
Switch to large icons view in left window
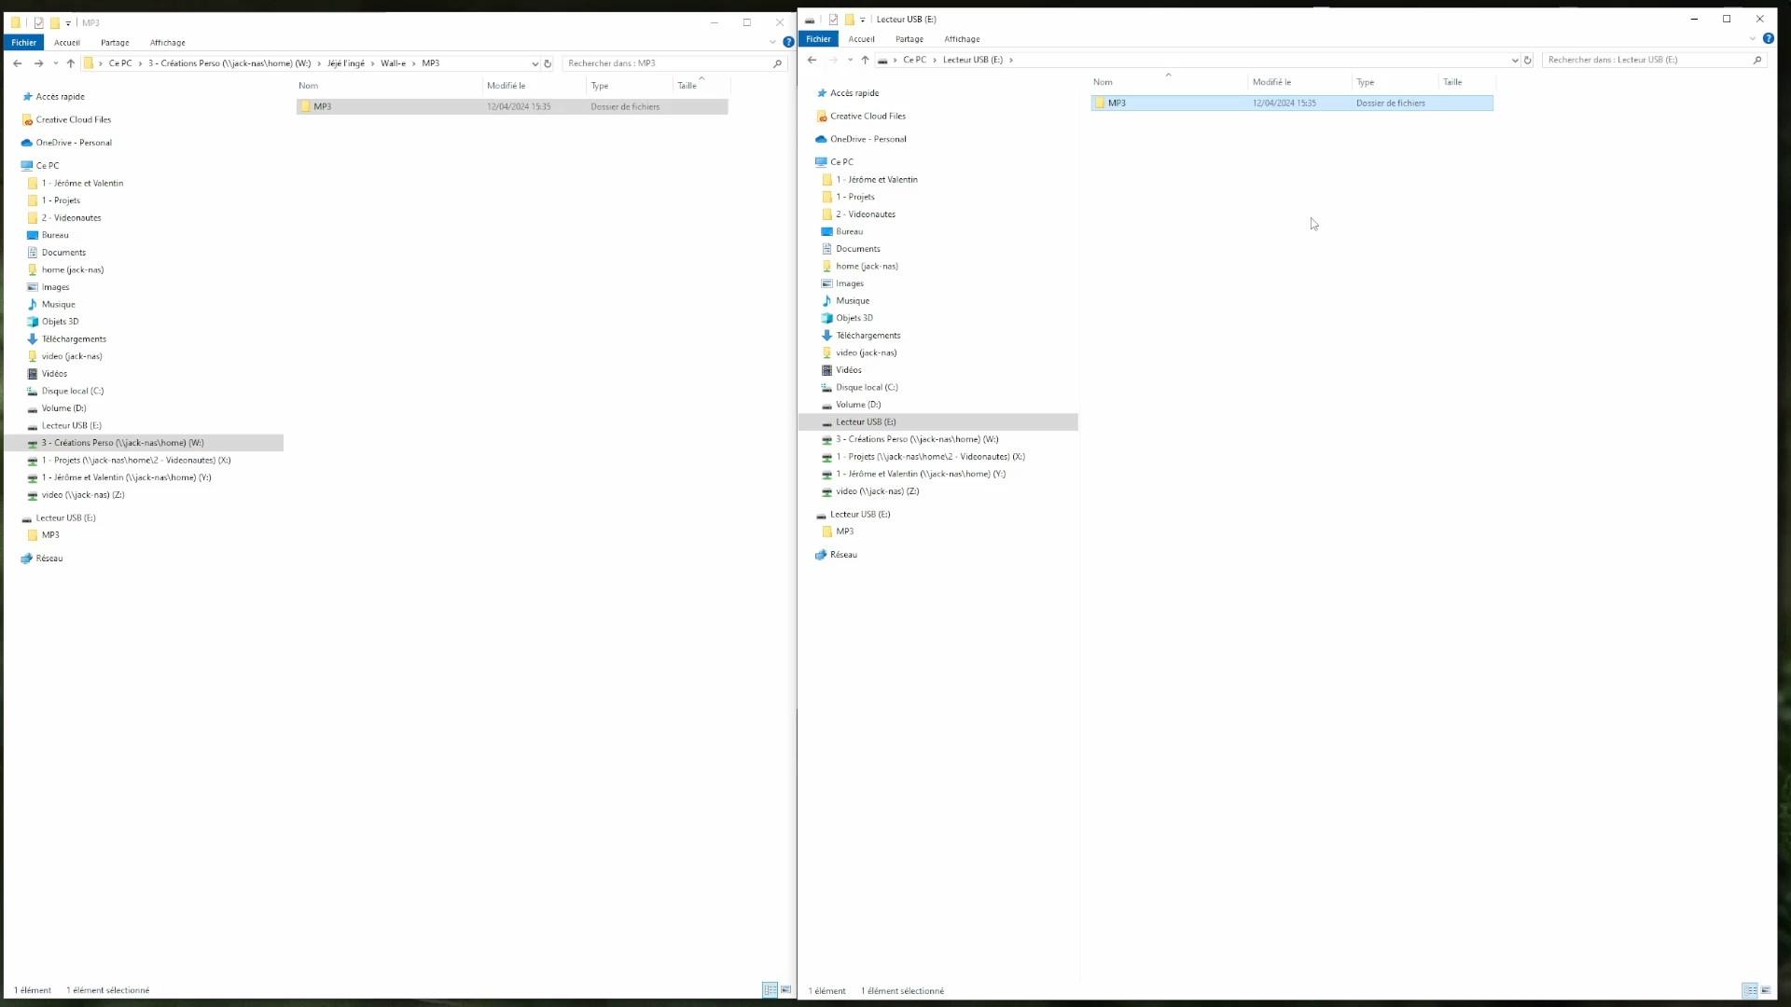coord(785,989)
